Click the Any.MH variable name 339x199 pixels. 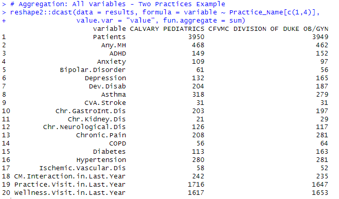(114, 45)
